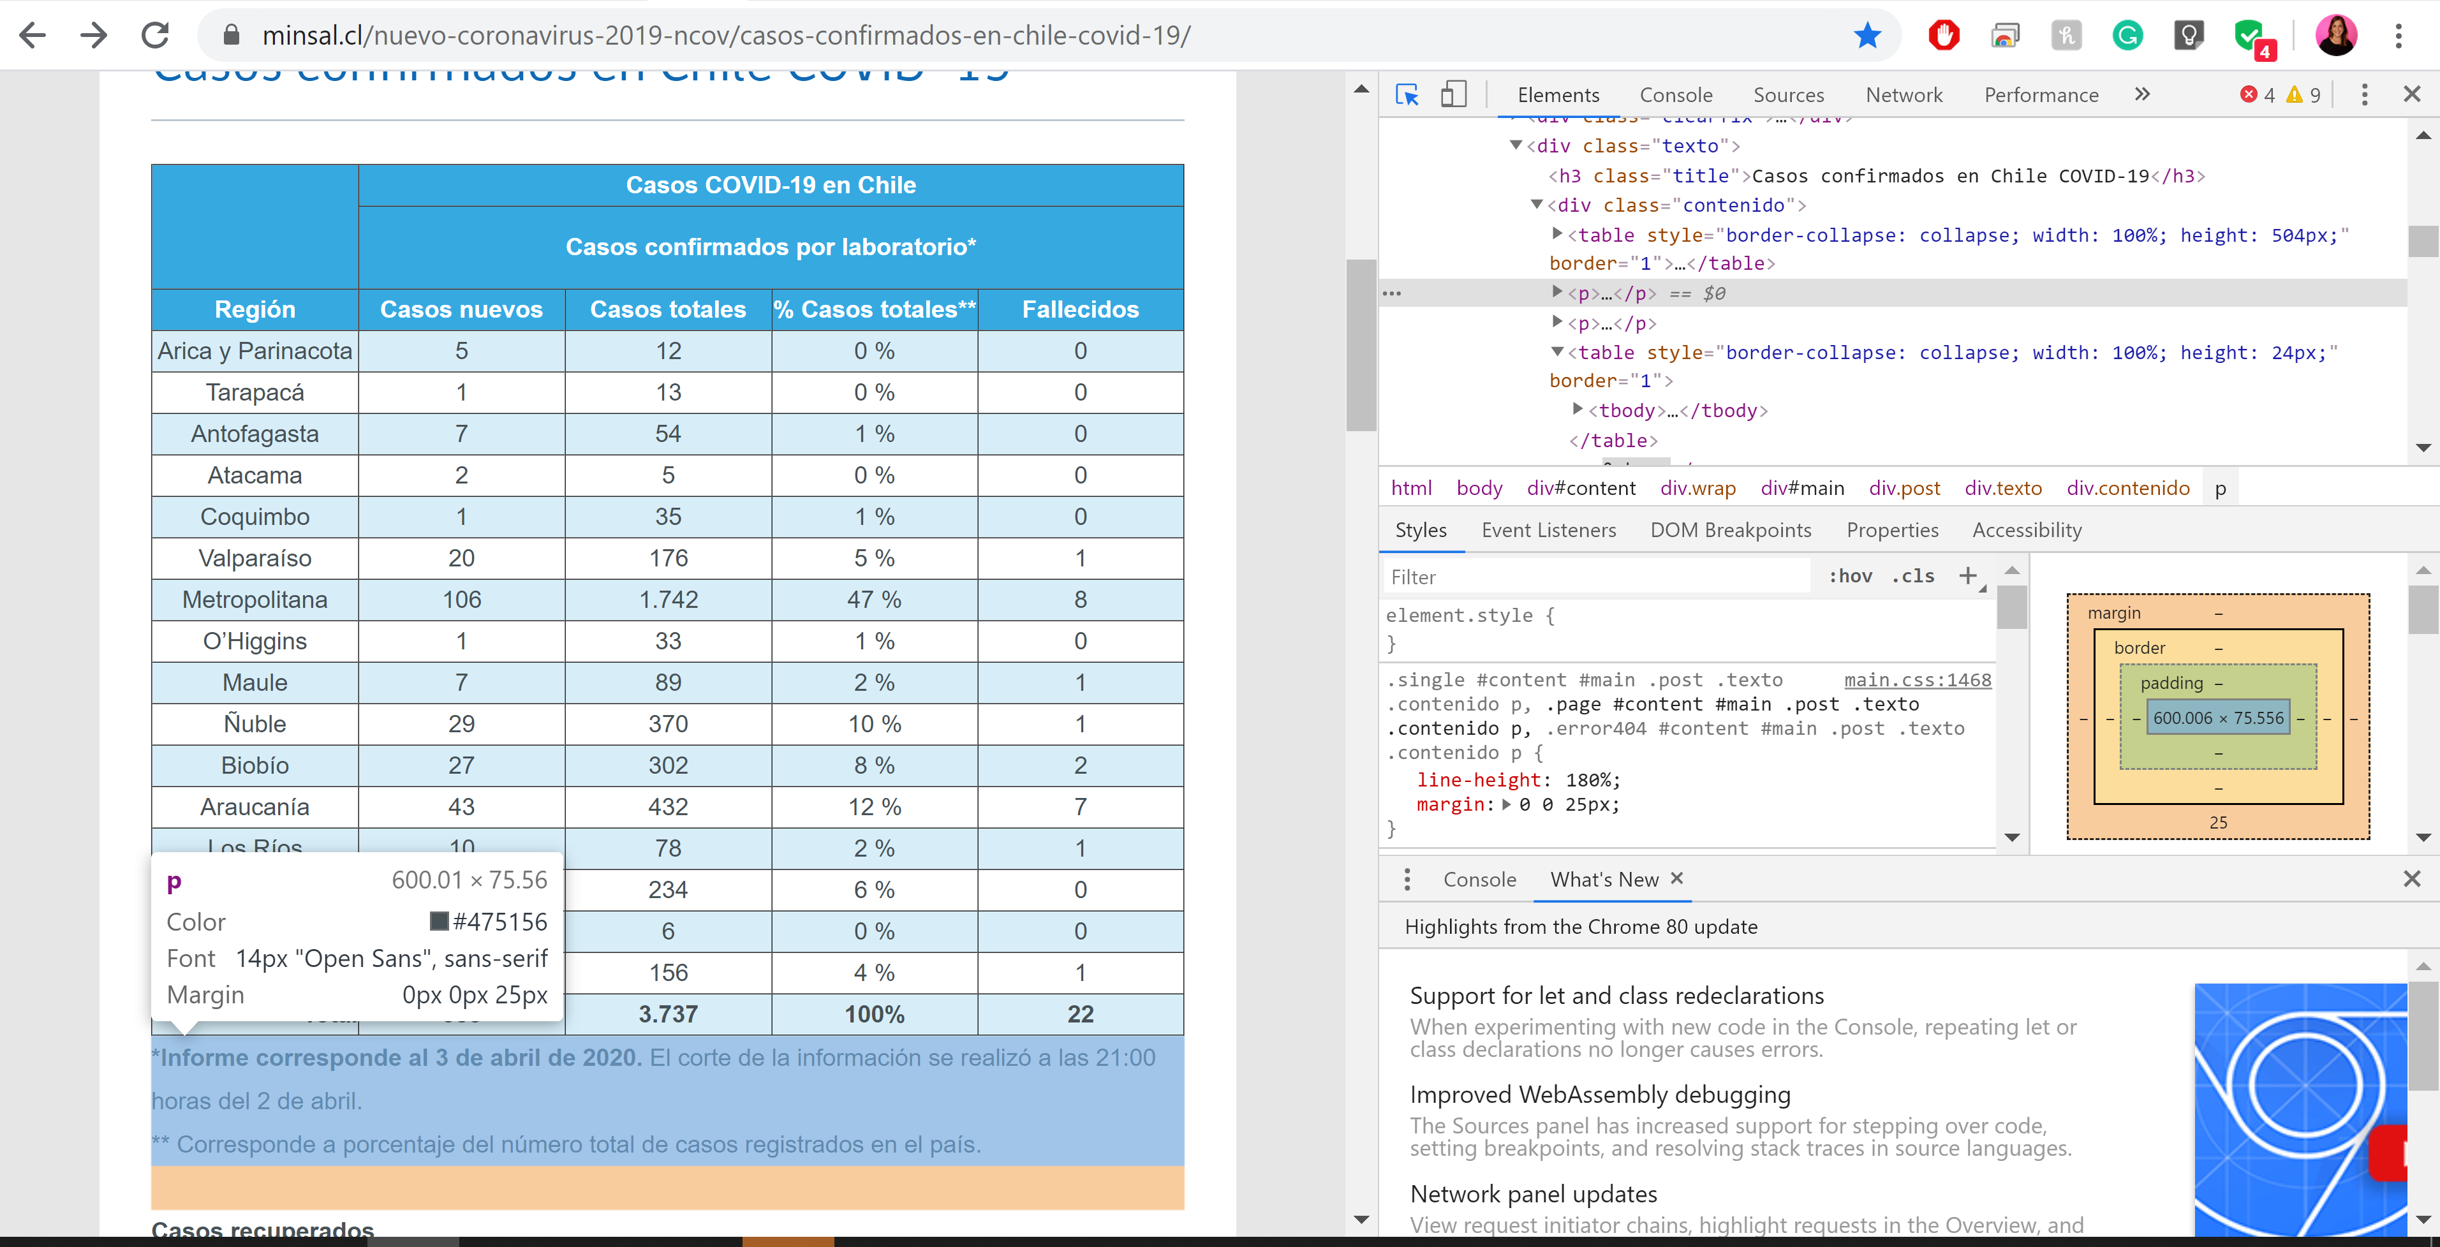
Task: Open the Performance tab
Action: [x=2041, y=94]
